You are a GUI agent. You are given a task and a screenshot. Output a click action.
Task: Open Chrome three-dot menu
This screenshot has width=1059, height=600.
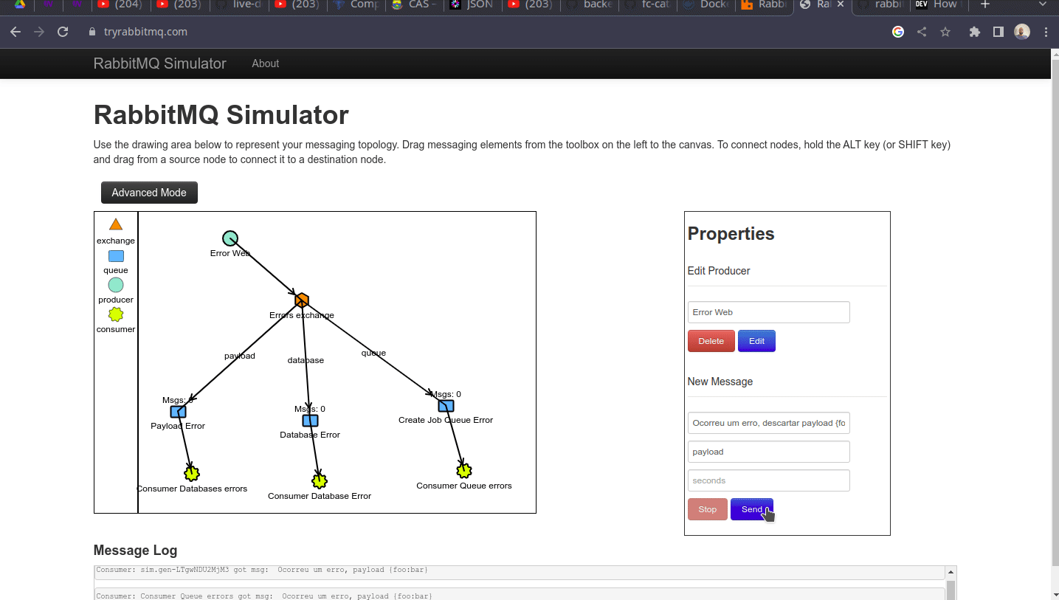coord(1046,32)
